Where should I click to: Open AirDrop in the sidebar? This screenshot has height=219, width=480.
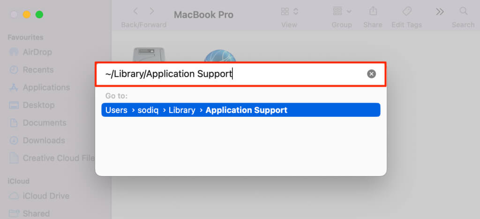30,52
